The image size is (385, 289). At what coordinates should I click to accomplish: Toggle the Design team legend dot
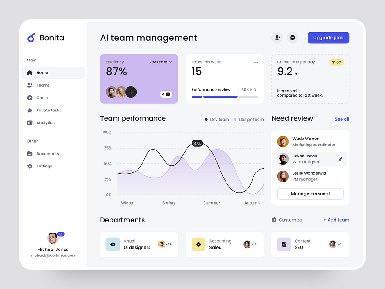pos(234,119)
